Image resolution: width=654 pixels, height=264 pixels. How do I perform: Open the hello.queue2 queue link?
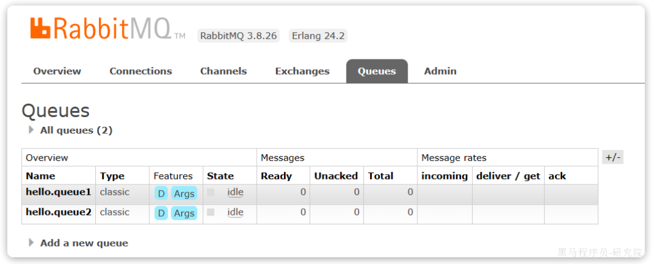coord(58,212)
